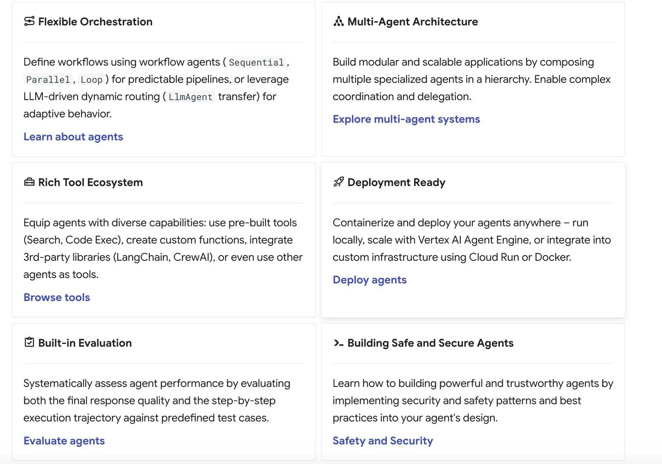The height and width of the screenshot is (464, 662).
Task: Click the Flexible Orchestration heading
Action: click(95, 22)
